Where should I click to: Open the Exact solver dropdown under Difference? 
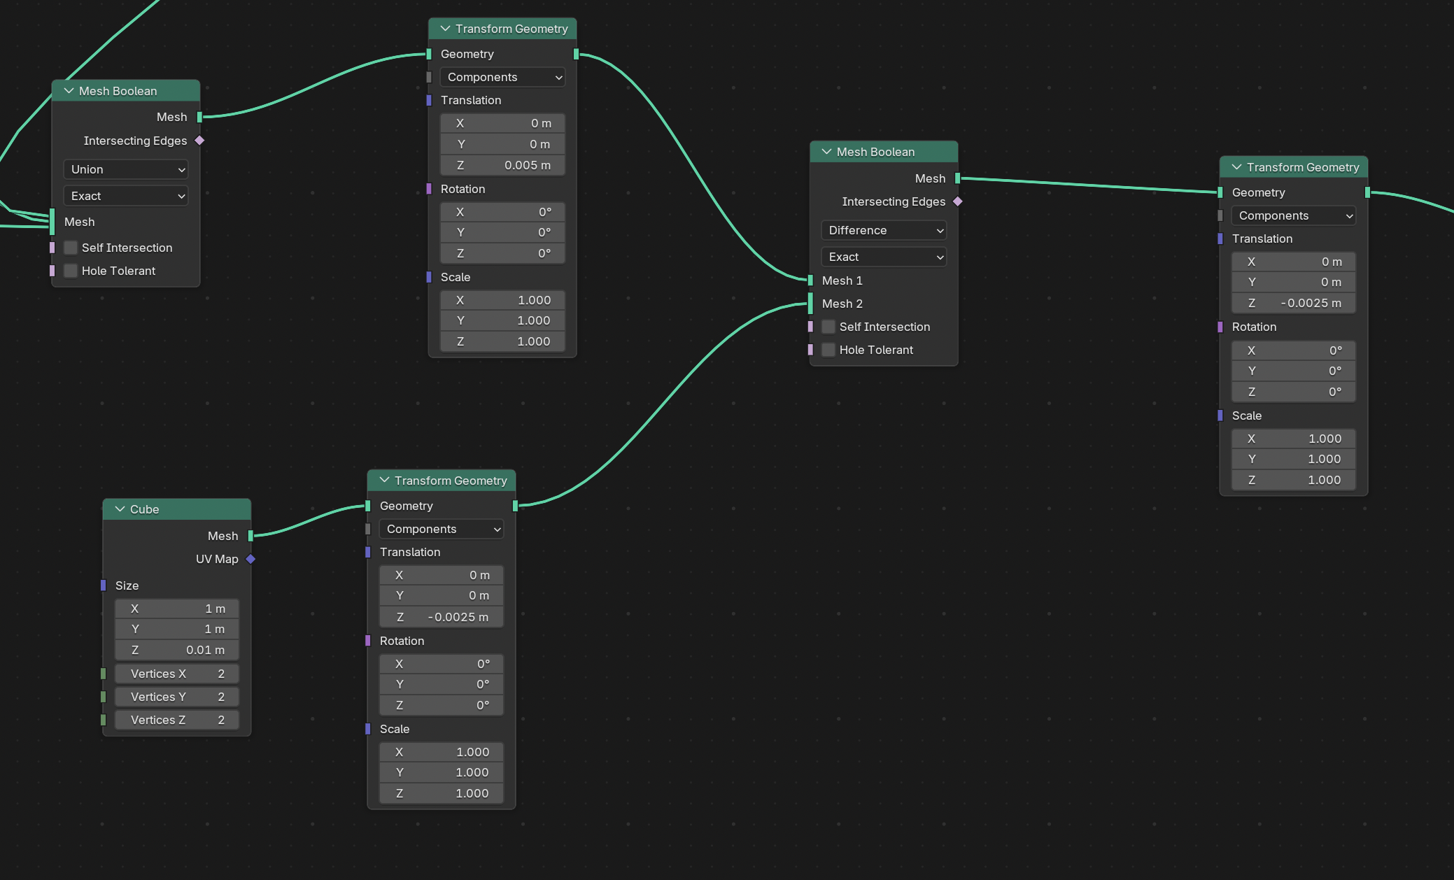[x=883, y=257]
